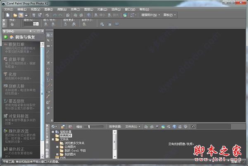Select the Pick arrow tool

pyautogui.click(x=48, y=40)
